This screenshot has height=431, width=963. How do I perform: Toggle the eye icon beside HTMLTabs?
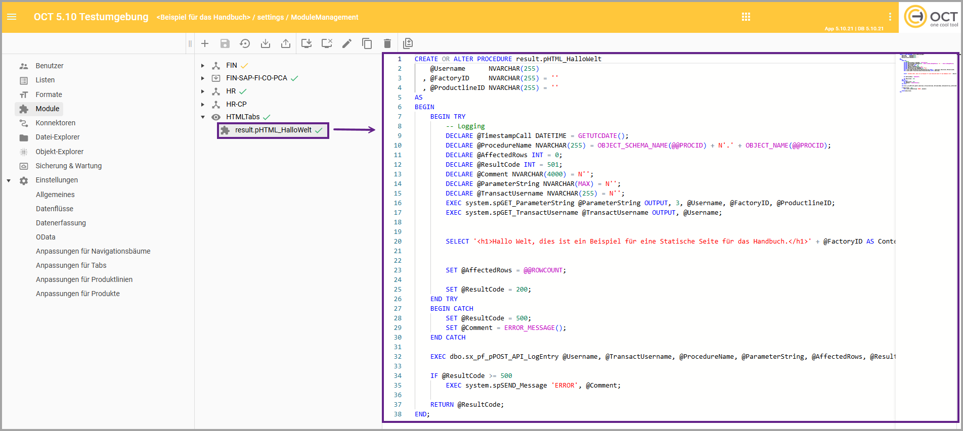point(216,117)
